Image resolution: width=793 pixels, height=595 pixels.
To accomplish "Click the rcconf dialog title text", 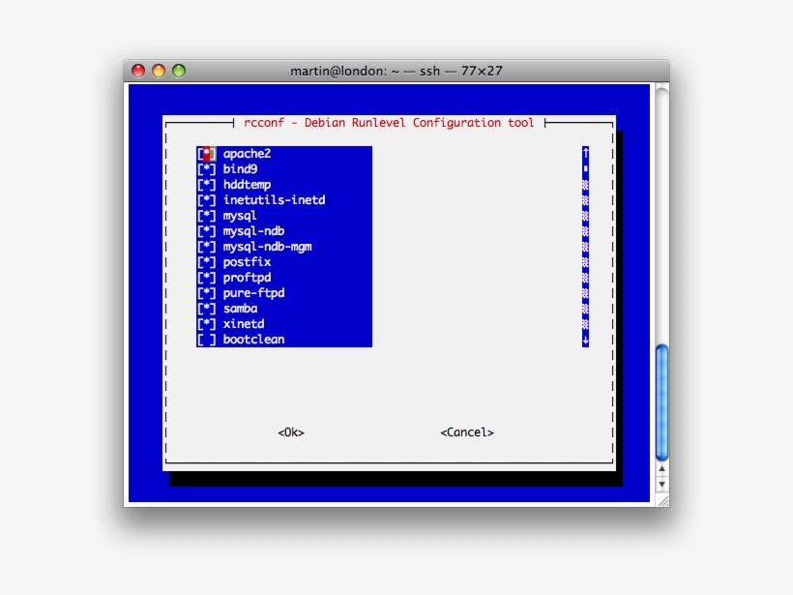I will [x=389, y=123].
